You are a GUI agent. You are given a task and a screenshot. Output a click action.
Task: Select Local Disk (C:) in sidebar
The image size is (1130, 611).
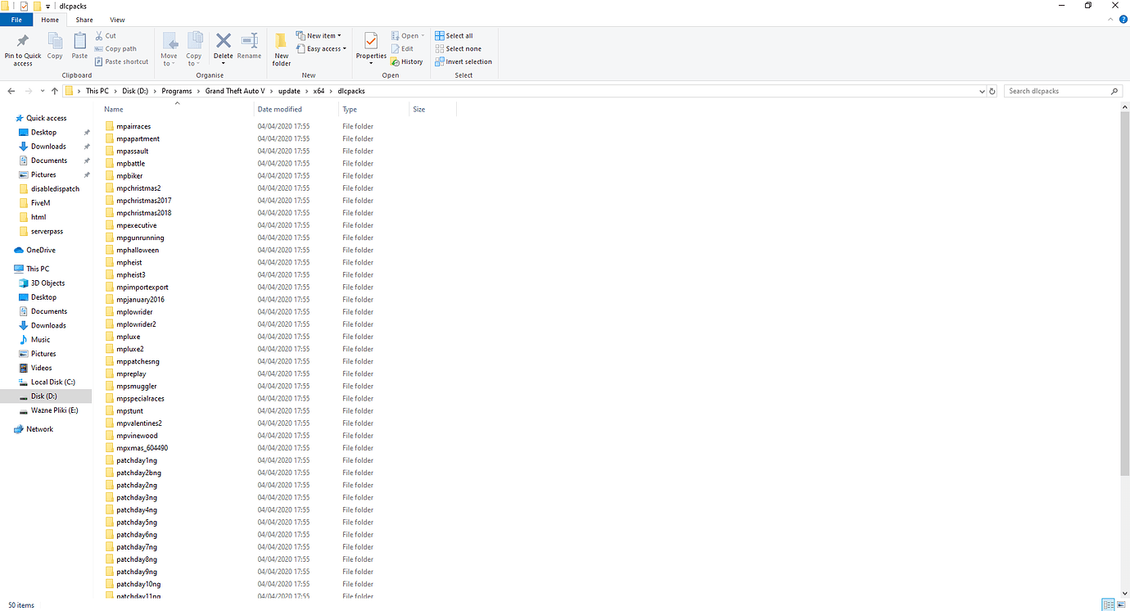coord(53,382)
